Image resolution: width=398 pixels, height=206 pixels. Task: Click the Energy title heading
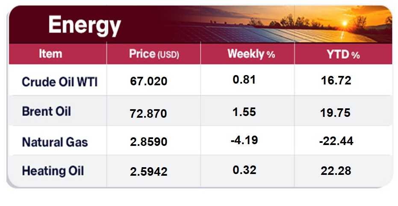click(x=85, y=26)
